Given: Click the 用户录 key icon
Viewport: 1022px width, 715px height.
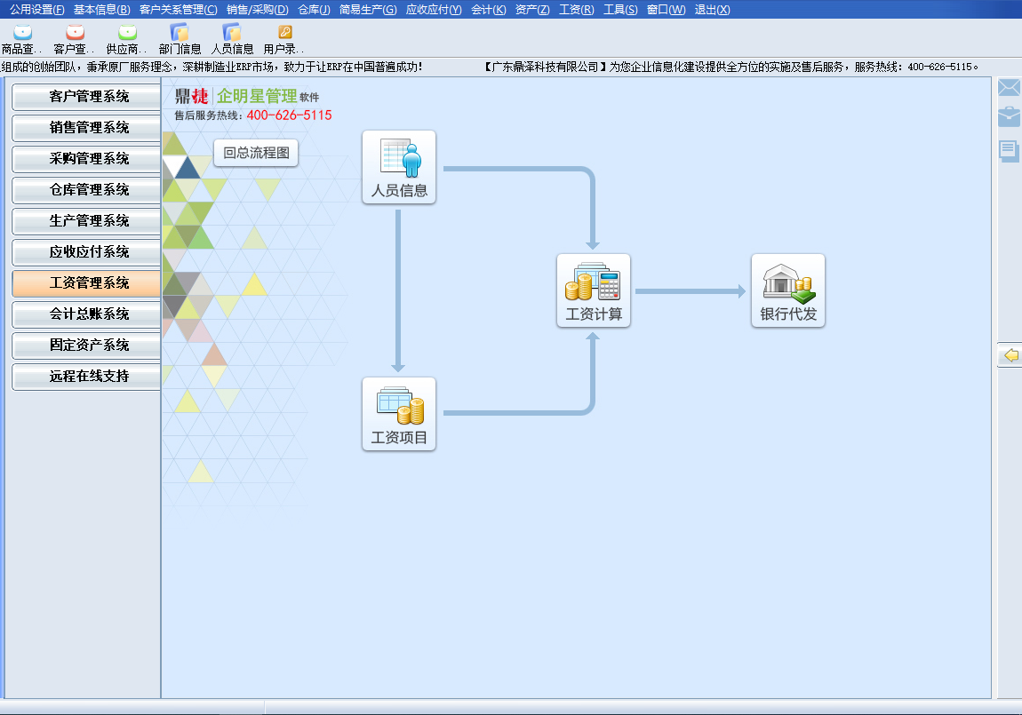Looking at the screenshot, I should click(x=284, y=34).
